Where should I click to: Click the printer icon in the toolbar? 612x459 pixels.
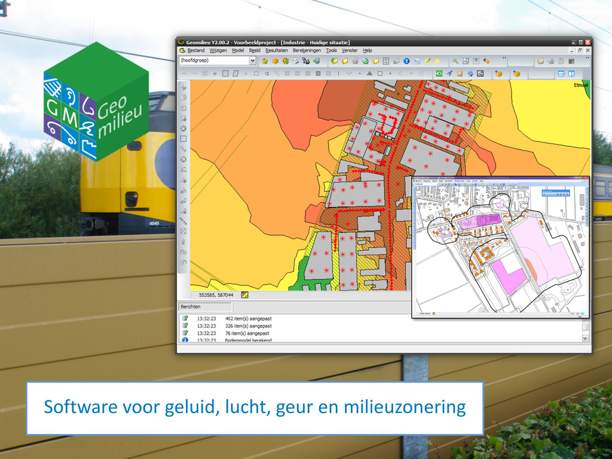tap(296, 61)
